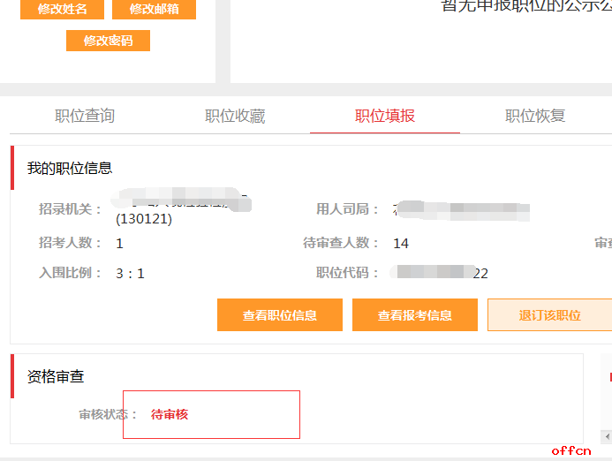Click the offcn watermark logo
This screenshot has width=612, height=461.
(x=571, y=450)
